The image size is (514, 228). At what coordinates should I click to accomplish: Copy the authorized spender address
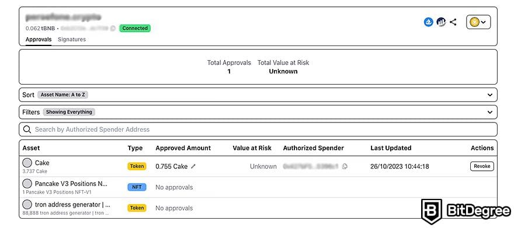pyautogui.click(x=345, y=167)
